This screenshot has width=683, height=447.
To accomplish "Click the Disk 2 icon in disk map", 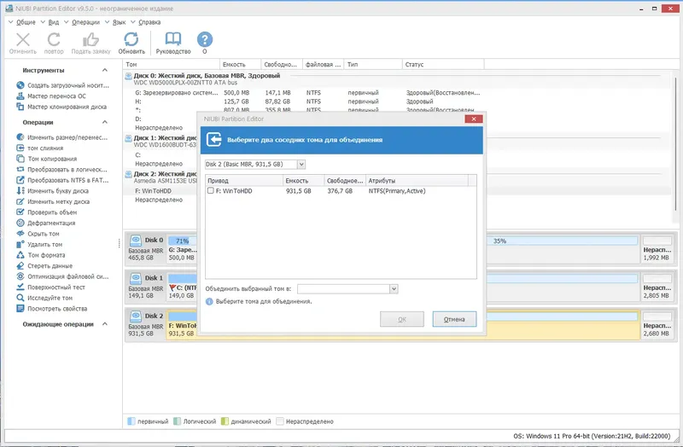I will [136, 316].
